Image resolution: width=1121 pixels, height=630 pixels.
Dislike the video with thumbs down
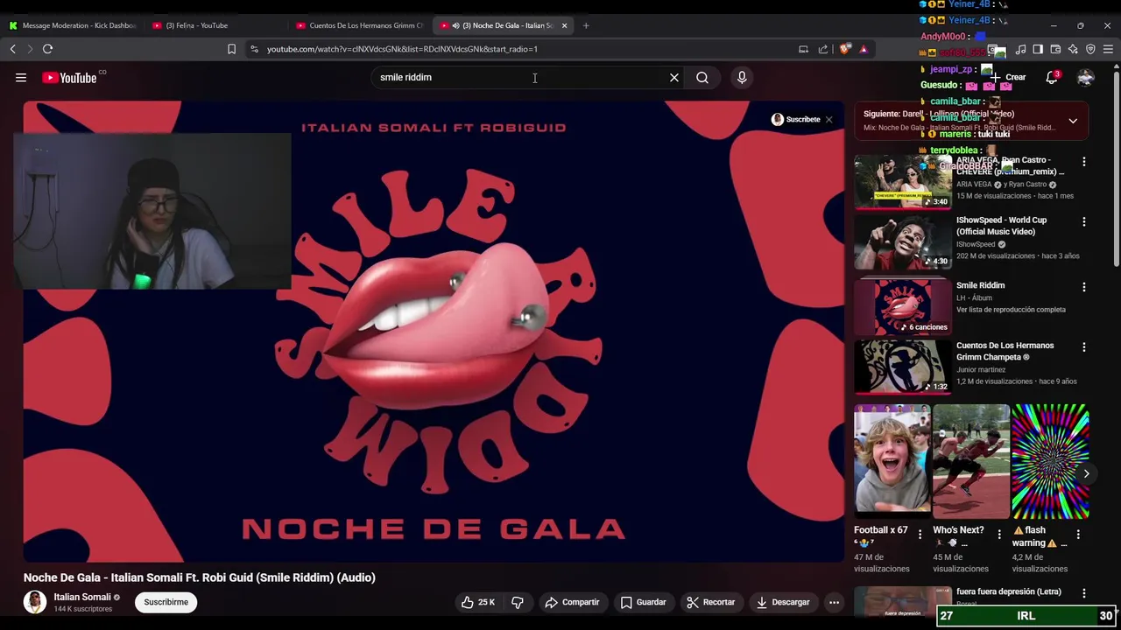[x=518, y=602]
